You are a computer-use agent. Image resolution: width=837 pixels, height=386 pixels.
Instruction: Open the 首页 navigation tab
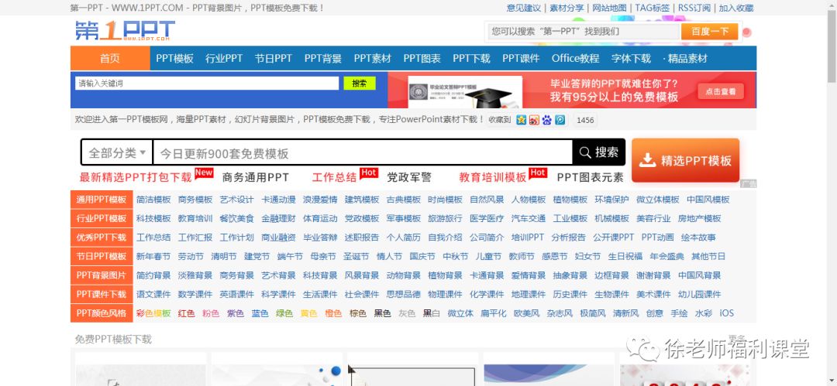point(110,59)
